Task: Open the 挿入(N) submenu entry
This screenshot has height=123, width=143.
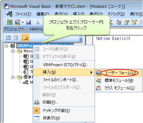Action: (64, 72)
